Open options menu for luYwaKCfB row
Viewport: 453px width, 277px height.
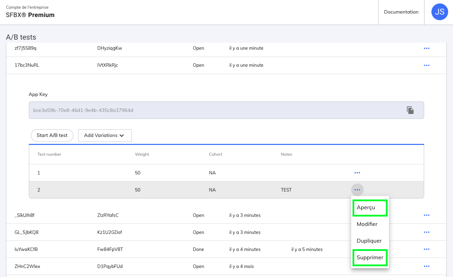[x=427, y=249]
